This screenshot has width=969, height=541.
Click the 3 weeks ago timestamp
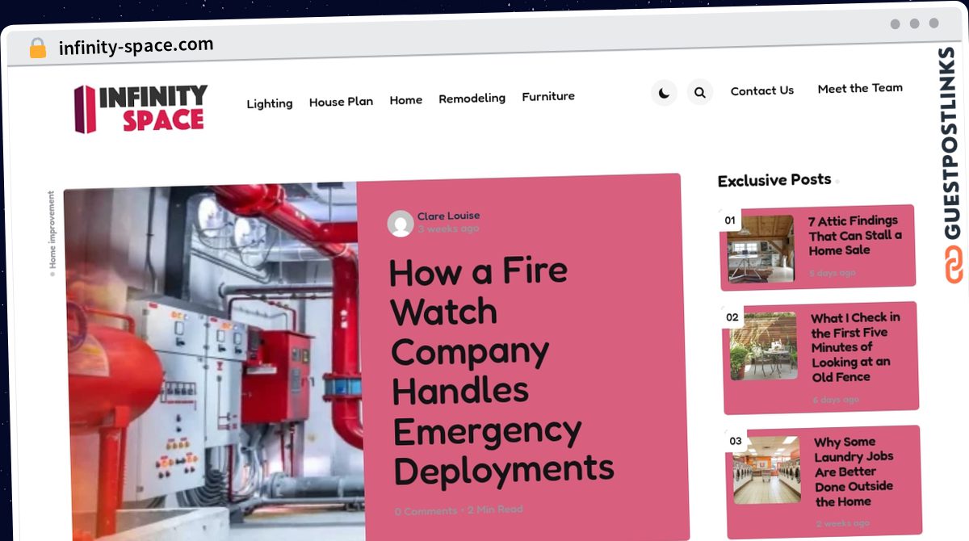(x=448, y=229)
